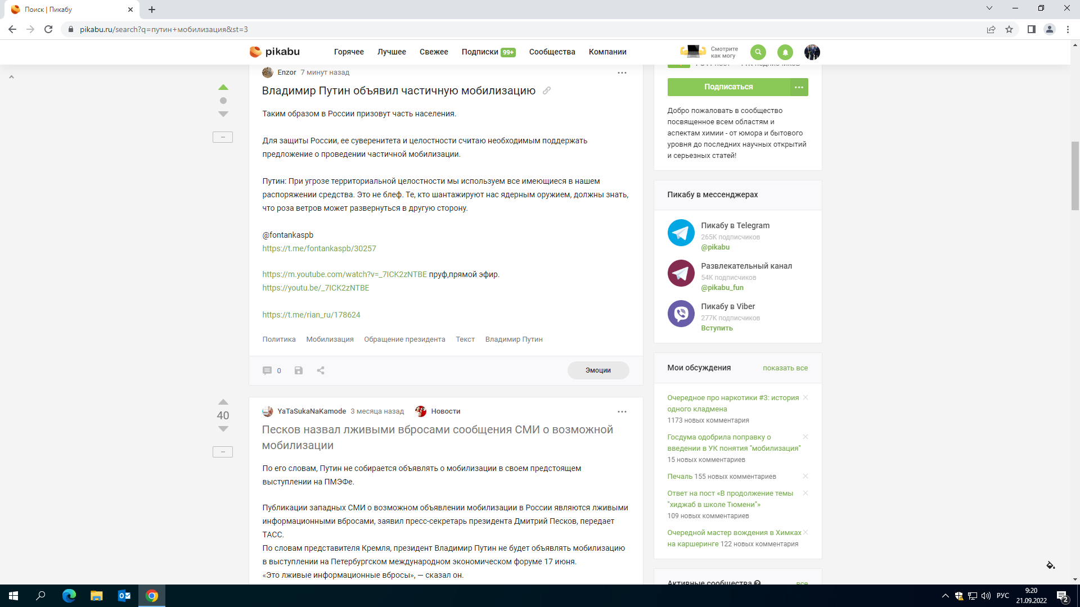
Task: Select the Обращение президента tag
Action: (x=404, y=339)
